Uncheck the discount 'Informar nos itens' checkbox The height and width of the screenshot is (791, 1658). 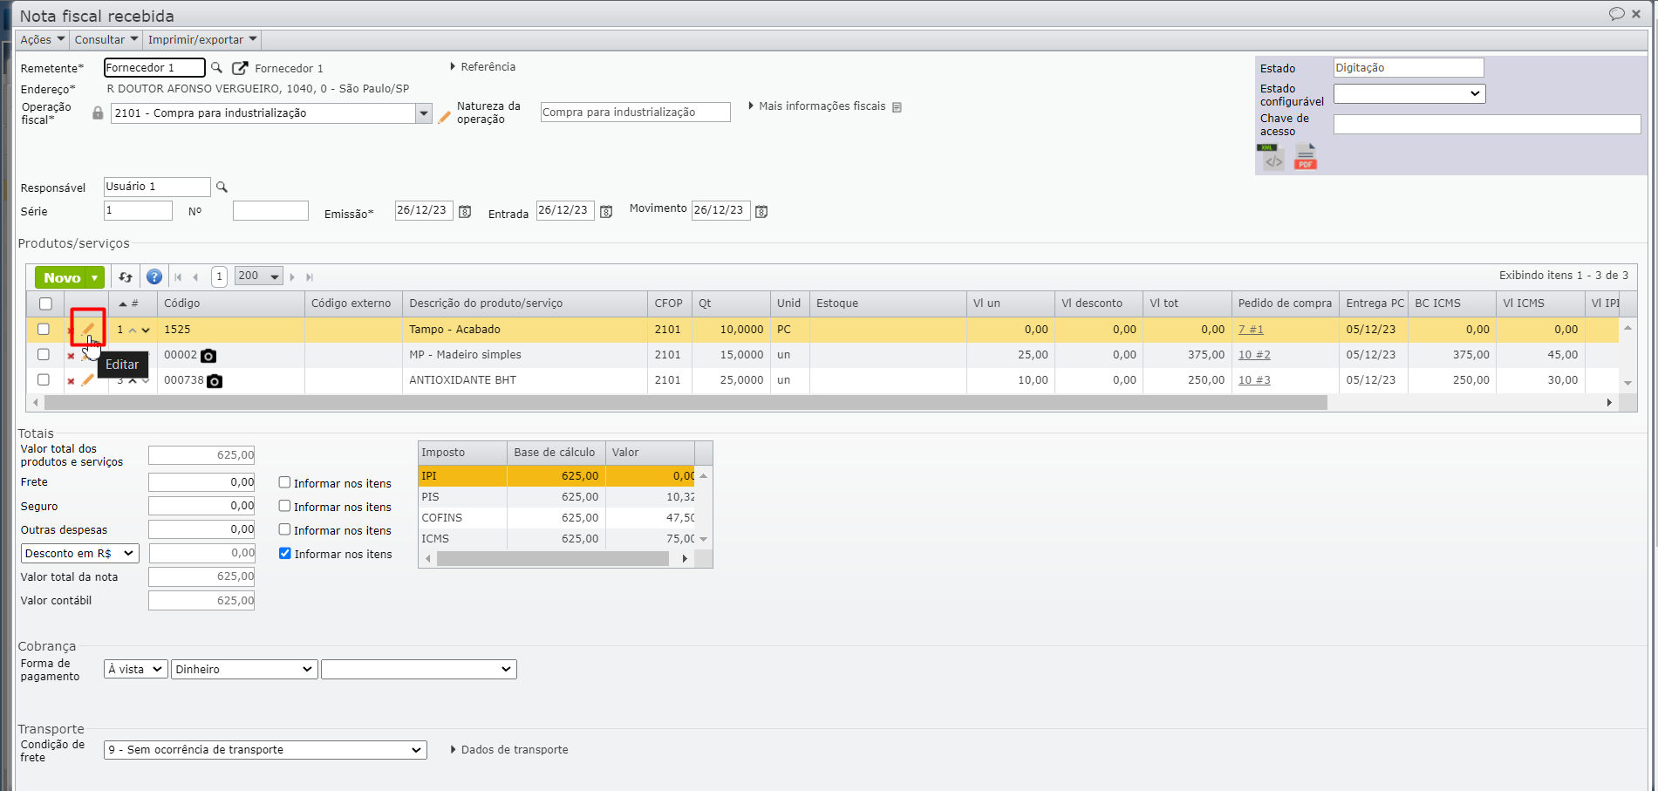coord(284,553)
